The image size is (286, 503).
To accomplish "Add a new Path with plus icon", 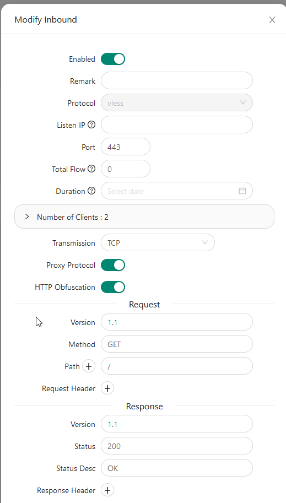I will pyautogui.click(x=89, y=366).
